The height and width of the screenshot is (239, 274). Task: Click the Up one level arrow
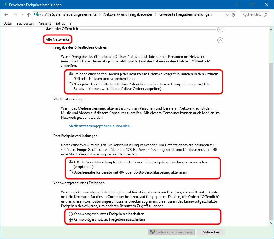click(29, 15)
